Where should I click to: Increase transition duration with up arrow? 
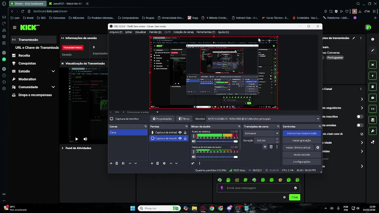point(277,139)
